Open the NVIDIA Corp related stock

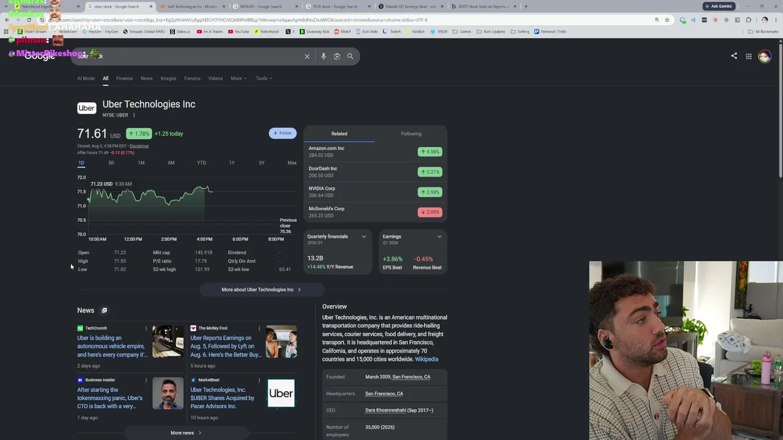(375, 192)
